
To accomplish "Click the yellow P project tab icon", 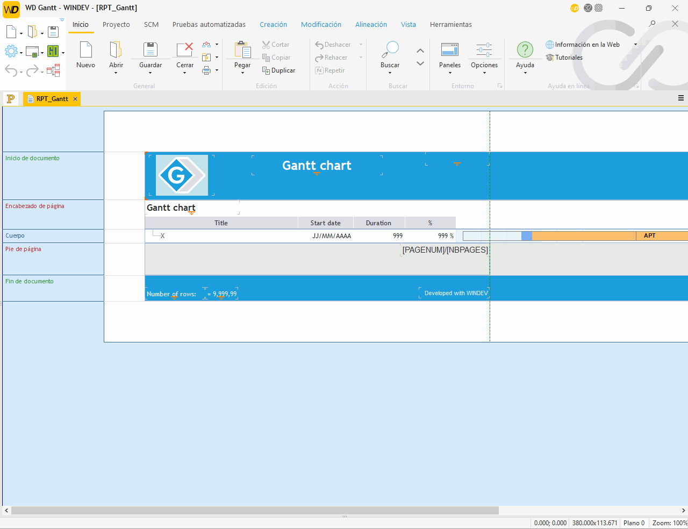I will tap(10, 98).
